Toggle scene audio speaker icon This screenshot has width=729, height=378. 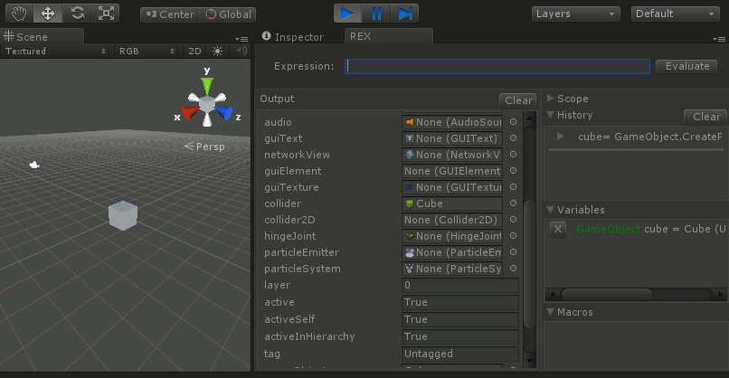point(241,52)
